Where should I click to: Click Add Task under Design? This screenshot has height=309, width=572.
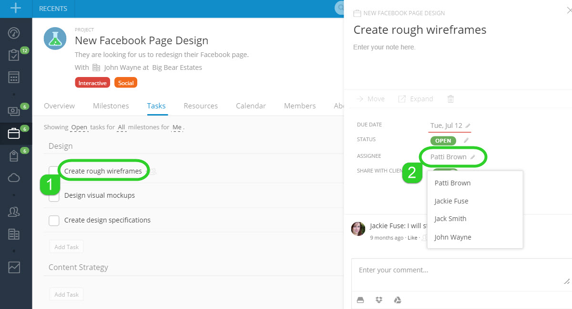click(x=66, y=247)
